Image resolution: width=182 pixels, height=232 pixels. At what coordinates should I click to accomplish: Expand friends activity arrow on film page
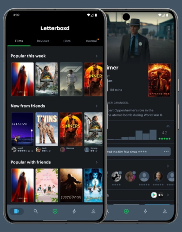point(168,166)
